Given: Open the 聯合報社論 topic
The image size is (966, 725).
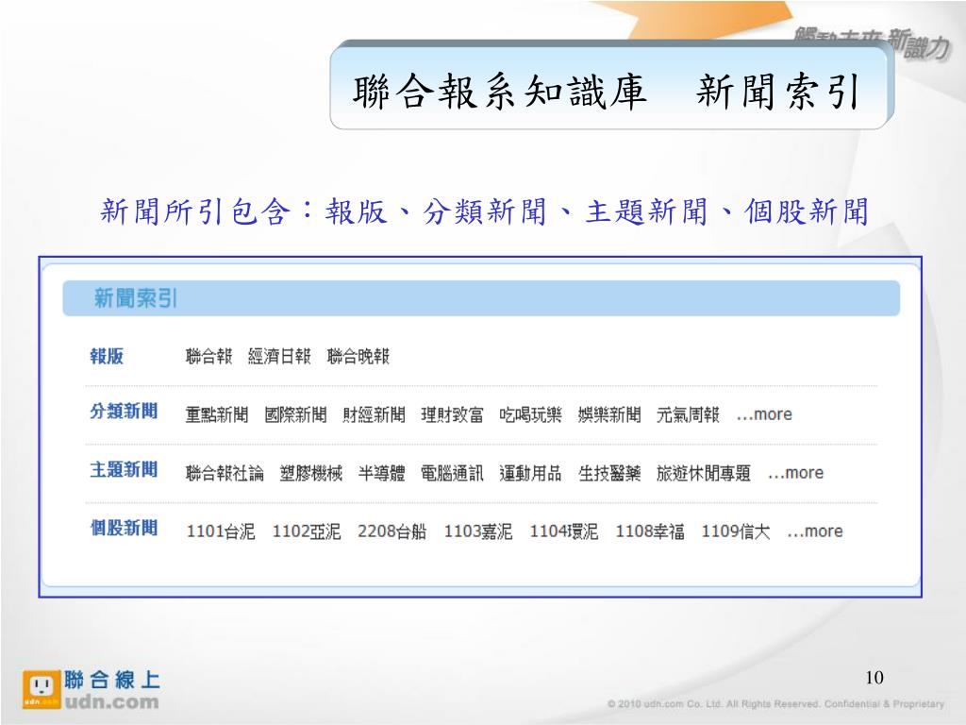Looking at the screenshot, I should (225, 474).
